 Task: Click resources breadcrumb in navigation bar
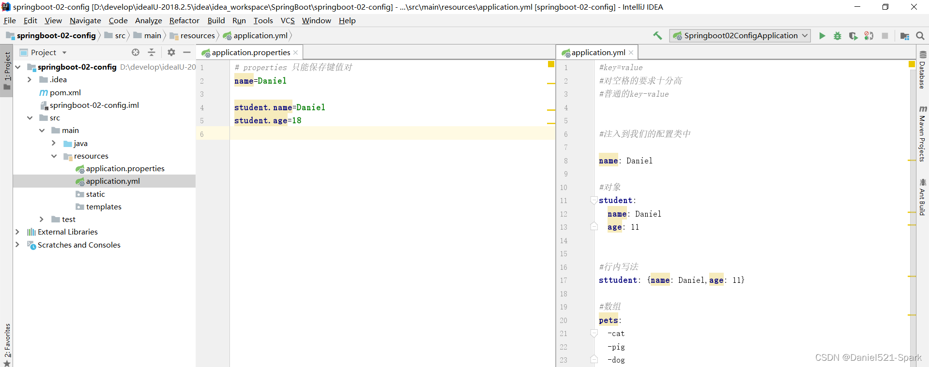[193, 36]
